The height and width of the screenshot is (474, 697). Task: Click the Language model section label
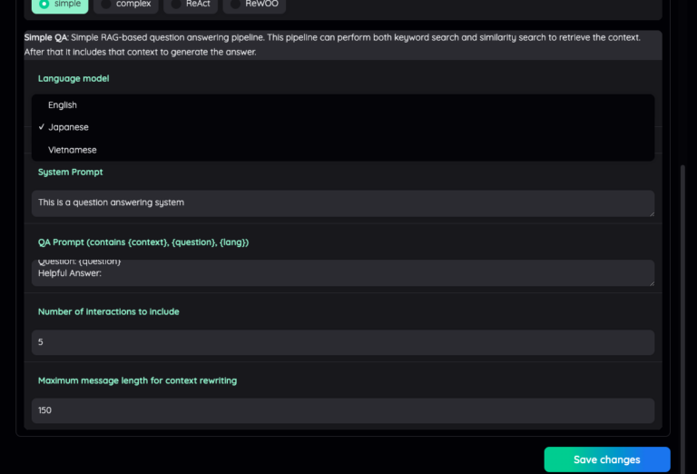(74, 79)
